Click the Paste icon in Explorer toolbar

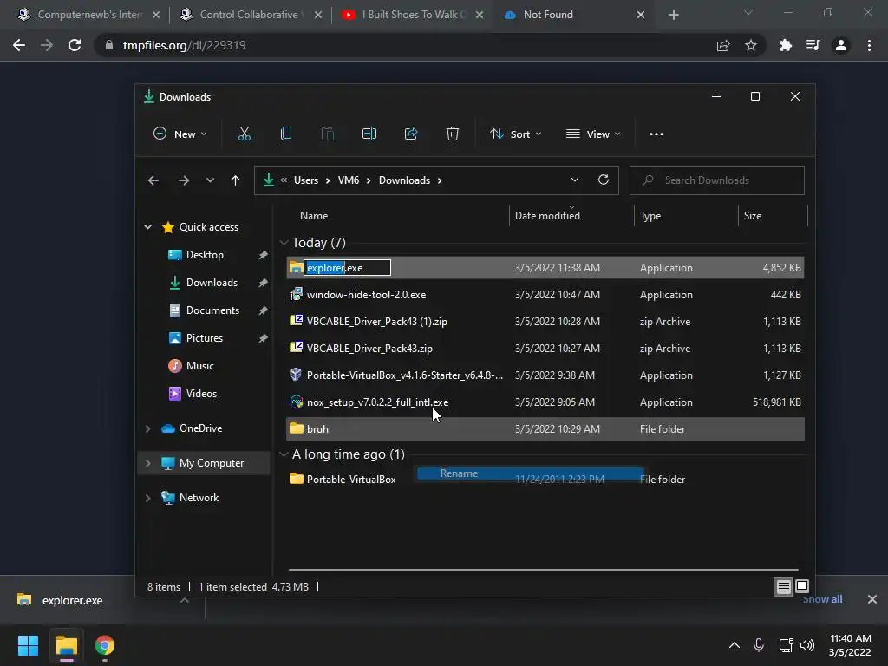coord(327,134)
